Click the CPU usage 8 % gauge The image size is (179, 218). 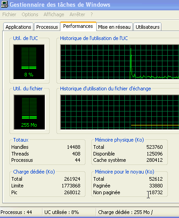[x=29, y=62]
